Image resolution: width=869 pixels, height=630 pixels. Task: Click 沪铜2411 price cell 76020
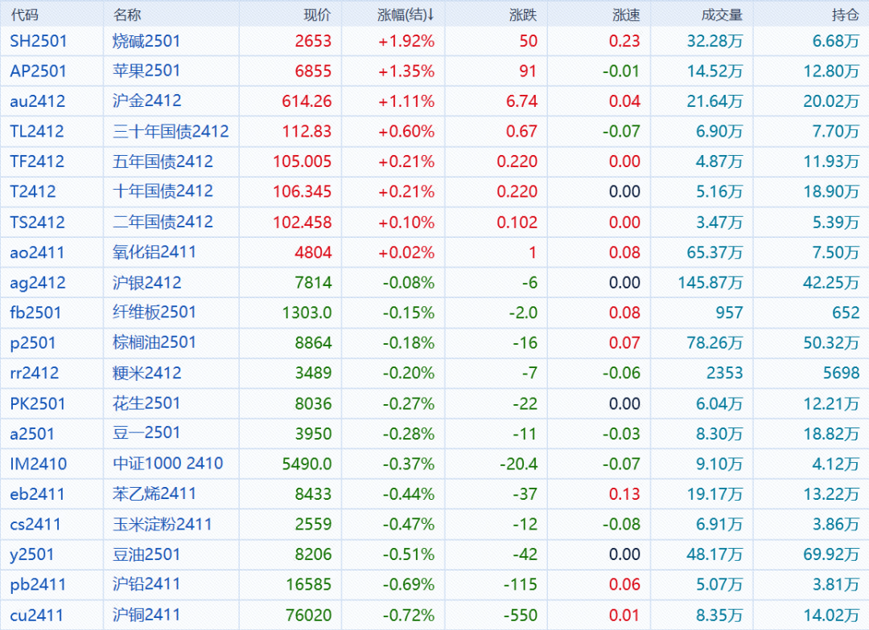[x=309, y=615]
